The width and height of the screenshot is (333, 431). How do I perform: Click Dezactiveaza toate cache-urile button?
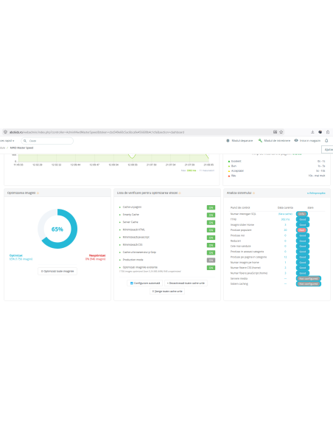click(x=186, y=283)
